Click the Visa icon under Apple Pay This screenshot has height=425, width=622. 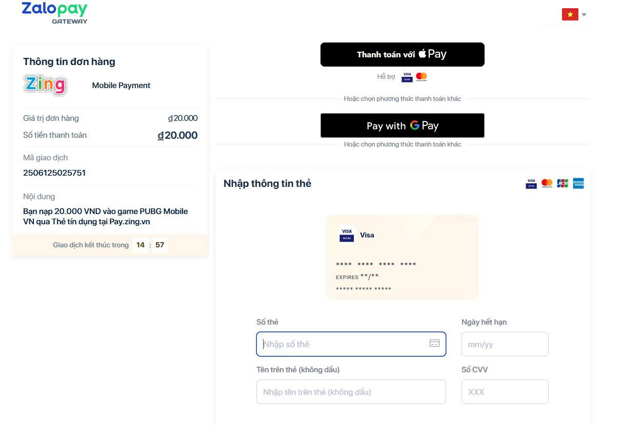[407, 77]
